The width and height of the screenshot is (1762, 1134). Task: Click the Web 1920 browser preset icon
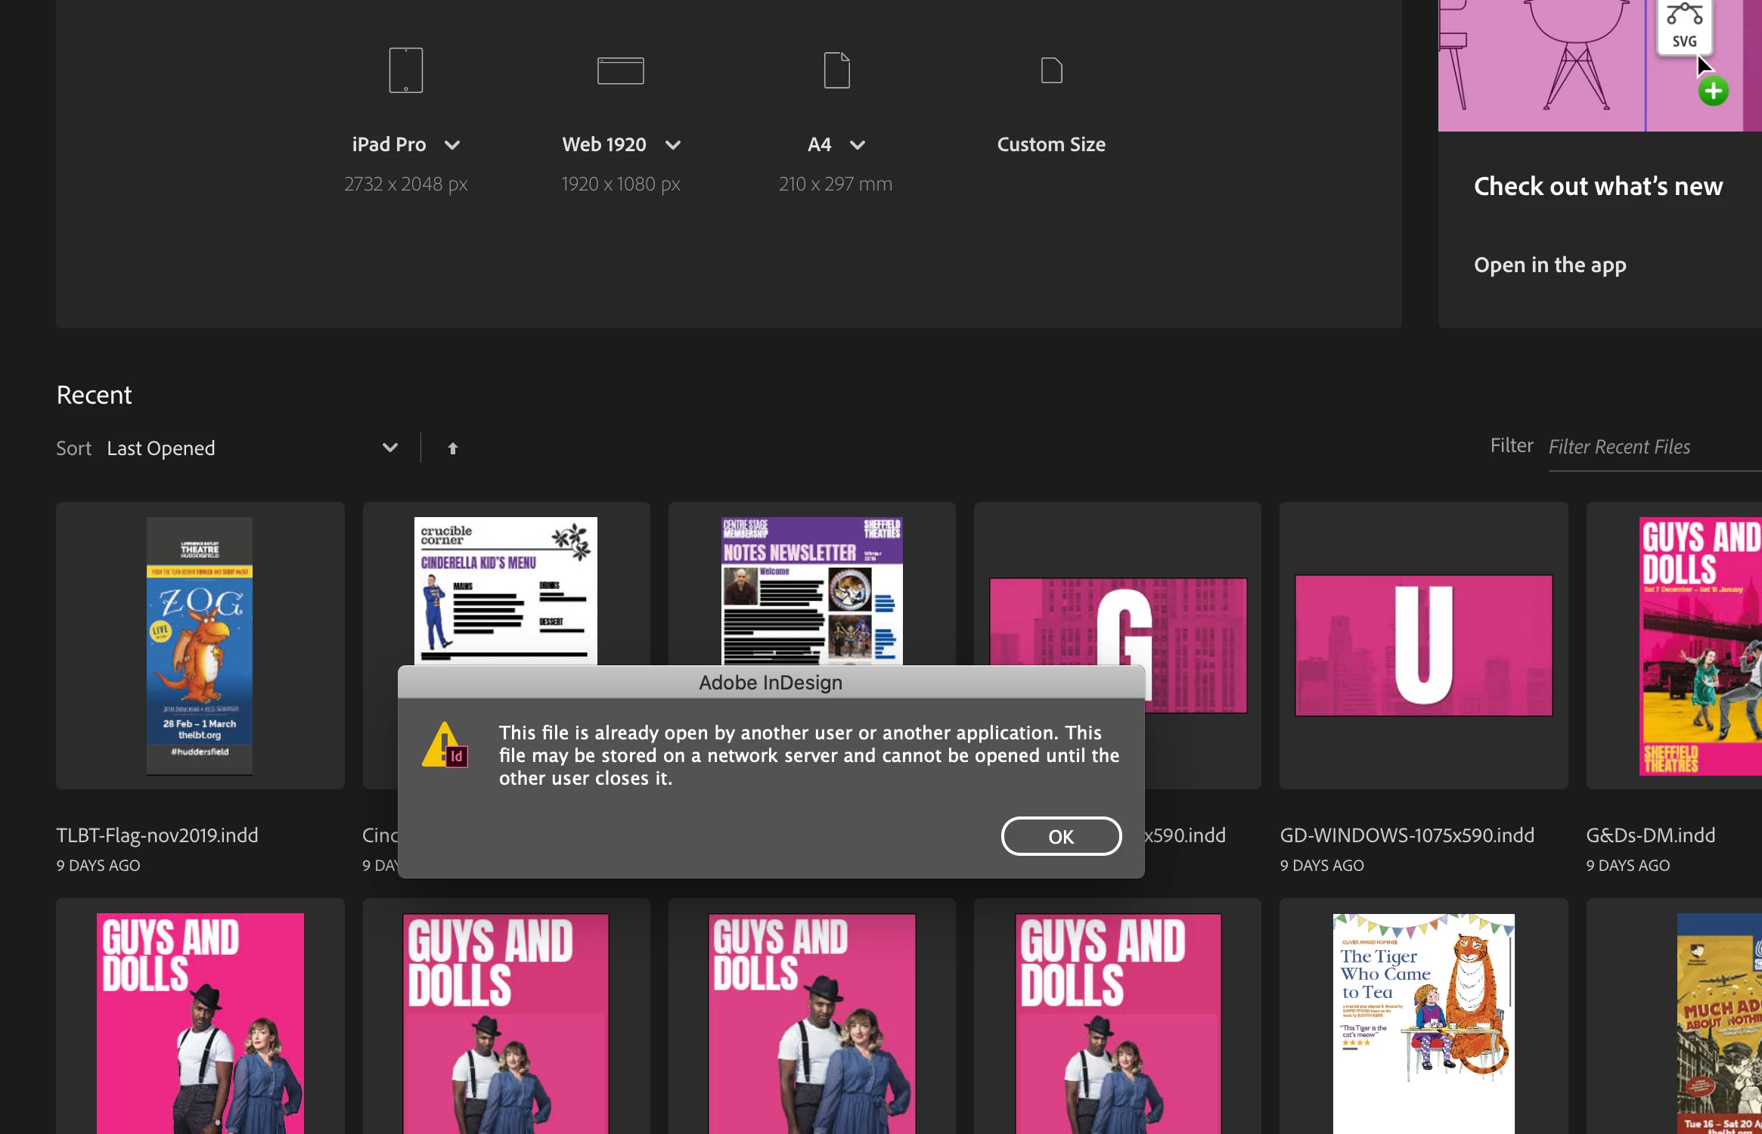(x=620, y=70)
